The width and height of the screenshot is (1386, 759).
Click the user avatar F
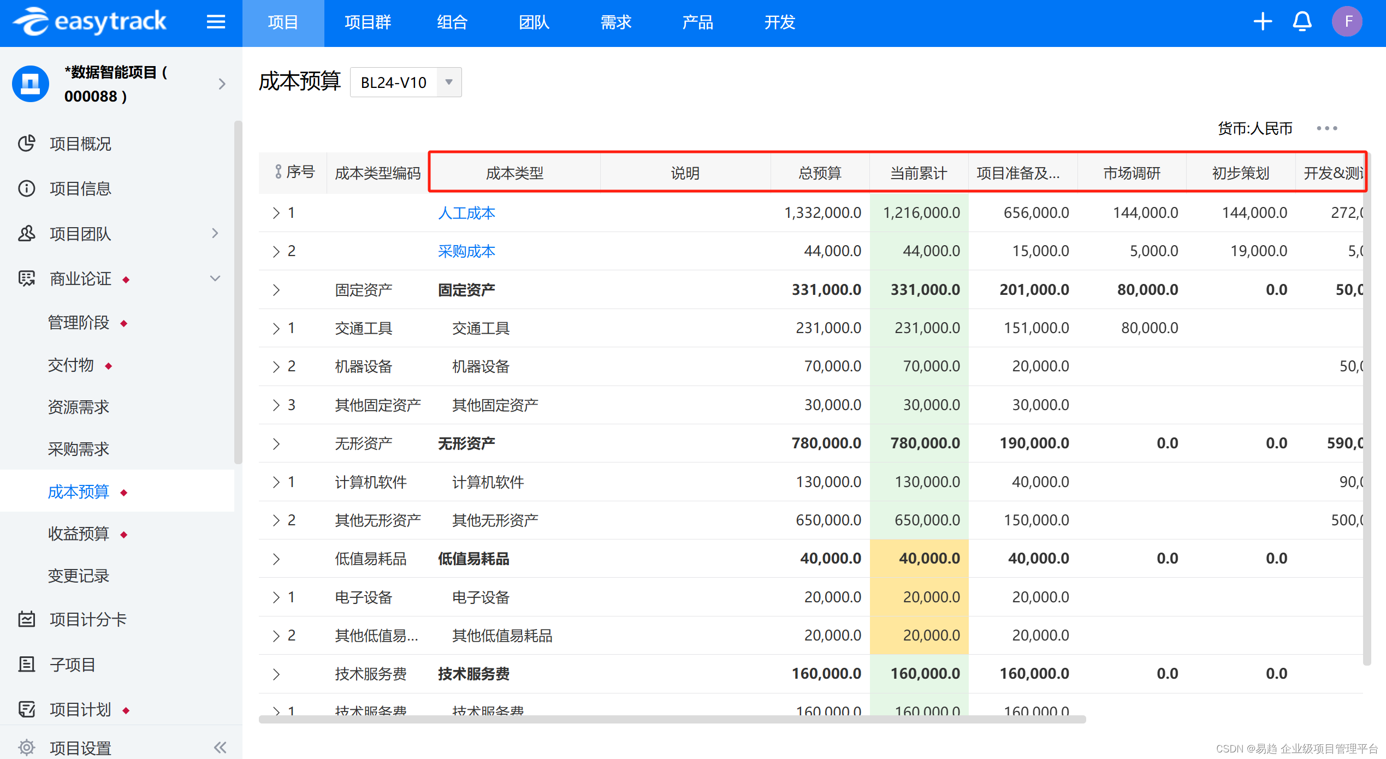[x=1347, y=22]
